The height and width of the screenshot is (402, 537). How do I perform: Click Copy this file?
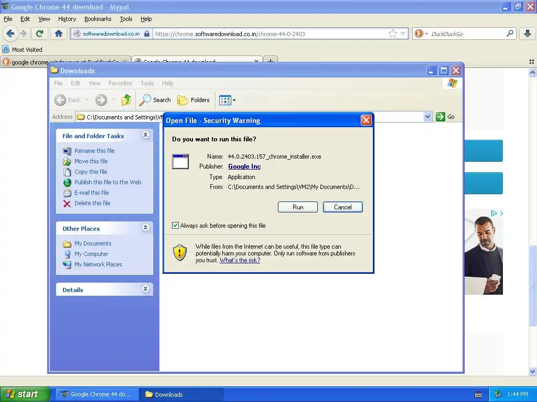91,172
